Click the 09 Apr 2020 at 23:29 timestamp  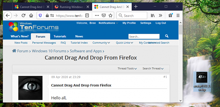coord(66,77)
